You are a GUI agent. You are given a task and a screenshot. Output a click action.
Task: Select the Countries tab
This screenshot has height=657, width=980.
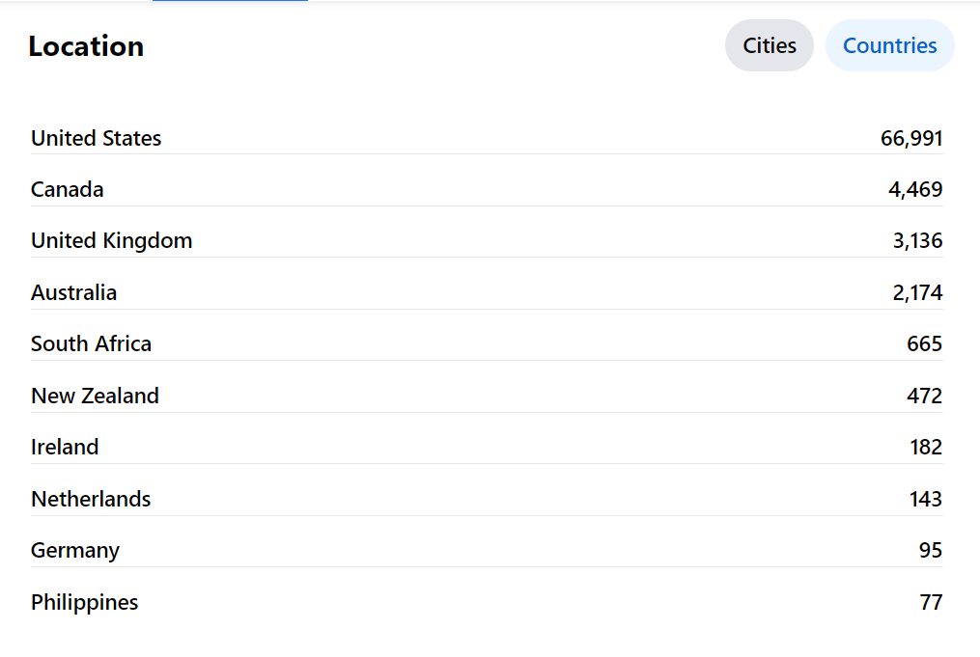889,45
